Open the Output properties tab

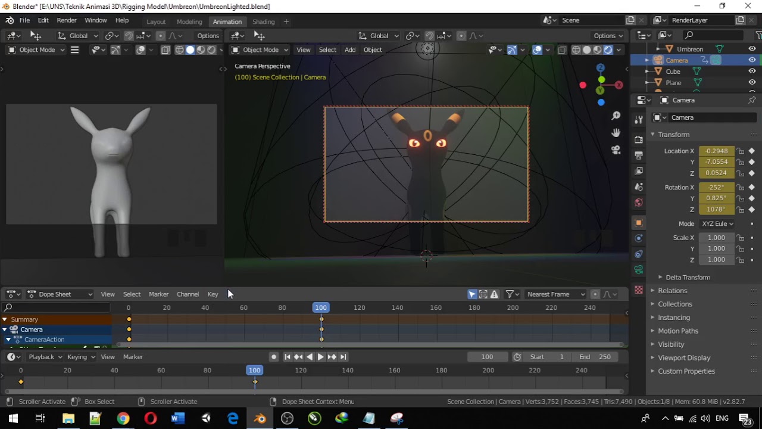[x=639, y=156]
